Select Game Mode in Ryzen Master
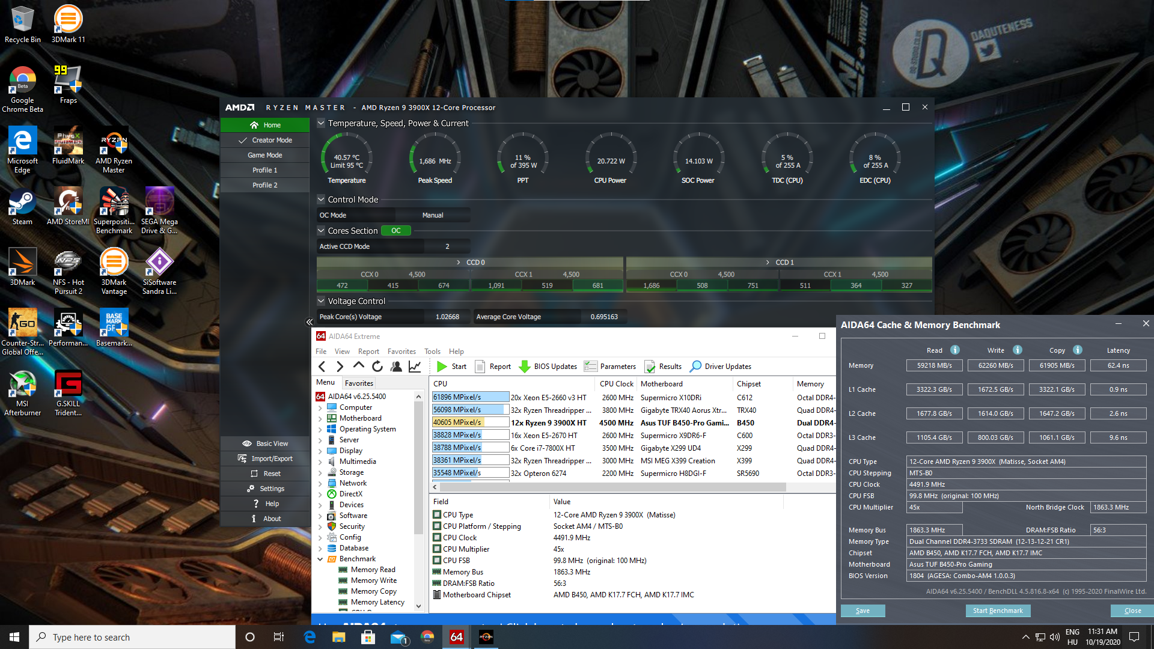The width and height of the screenshot is (1154, 649). tap(265, 155)
